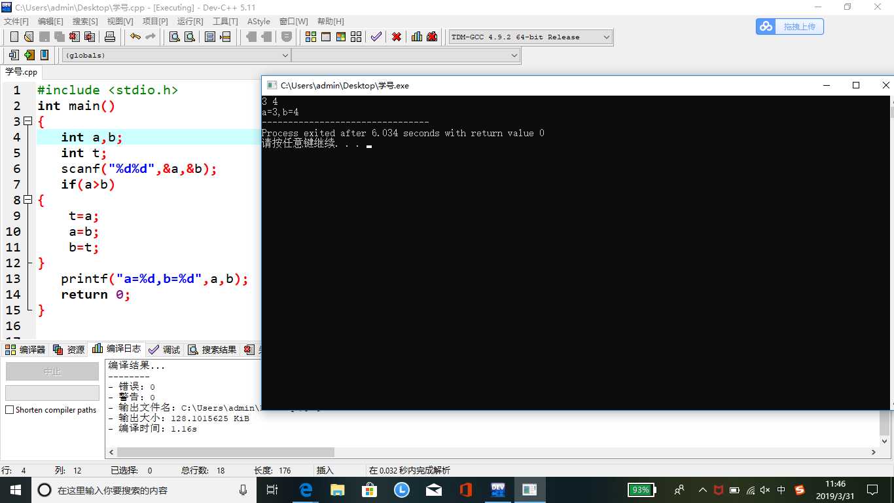
Task: Click the Goto line toolbar icon
Action: [226, 37]
